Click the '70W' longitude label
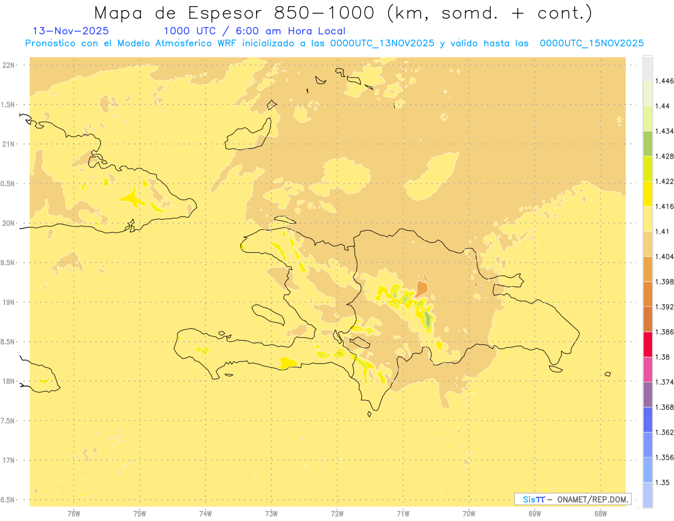 point(469,514)
